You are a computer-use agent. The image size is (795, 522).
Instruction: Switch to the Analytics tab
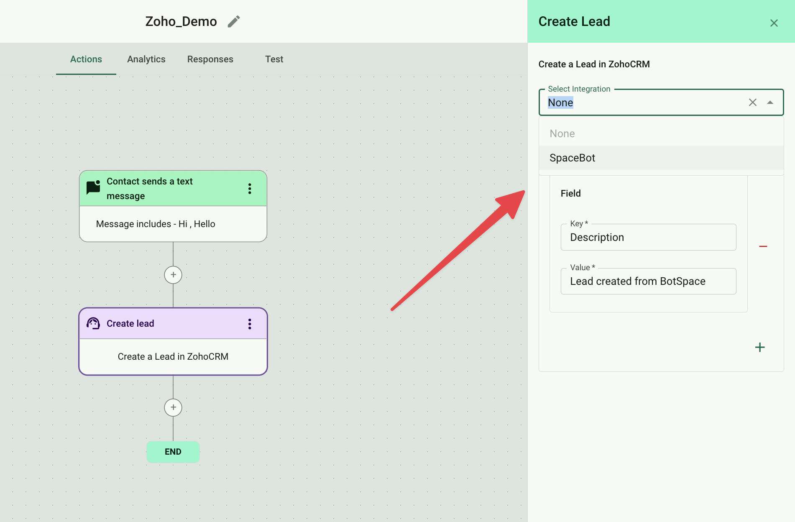146,59
